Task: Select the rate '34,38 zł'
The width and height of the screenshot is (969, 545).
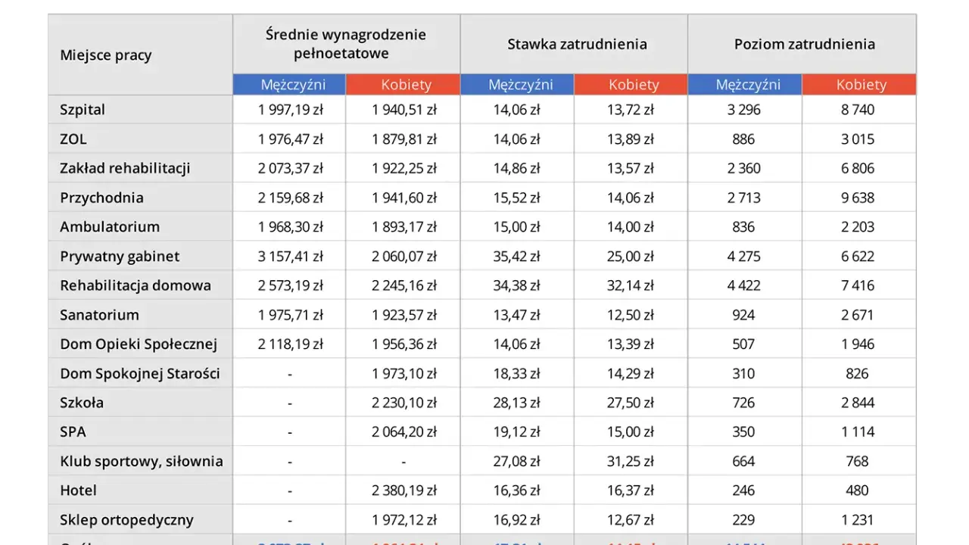Action: coord(516,285)
